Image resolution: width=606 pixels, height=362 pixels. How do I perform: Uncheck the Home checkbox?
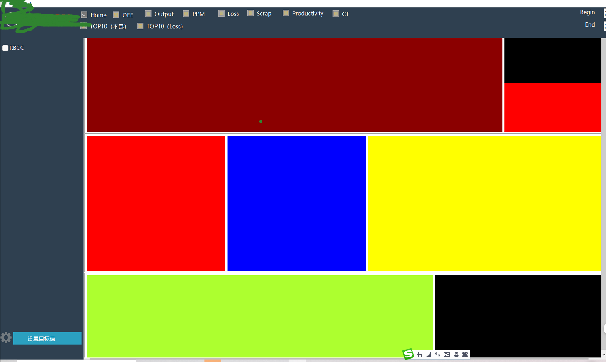(x=84, y=14)
